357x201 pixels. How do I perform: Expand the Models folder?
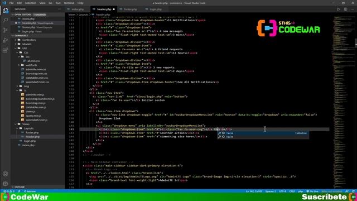click(x=27, y=44)
